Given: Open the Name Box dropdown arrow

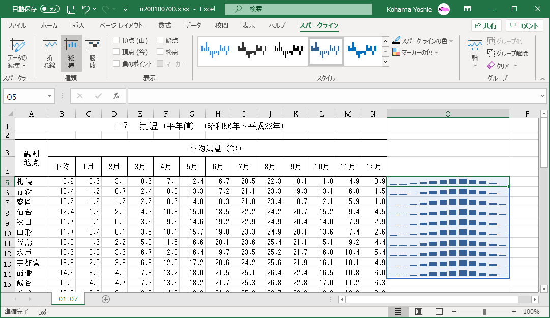Looking at the screenshot, I should click(49, 96).
